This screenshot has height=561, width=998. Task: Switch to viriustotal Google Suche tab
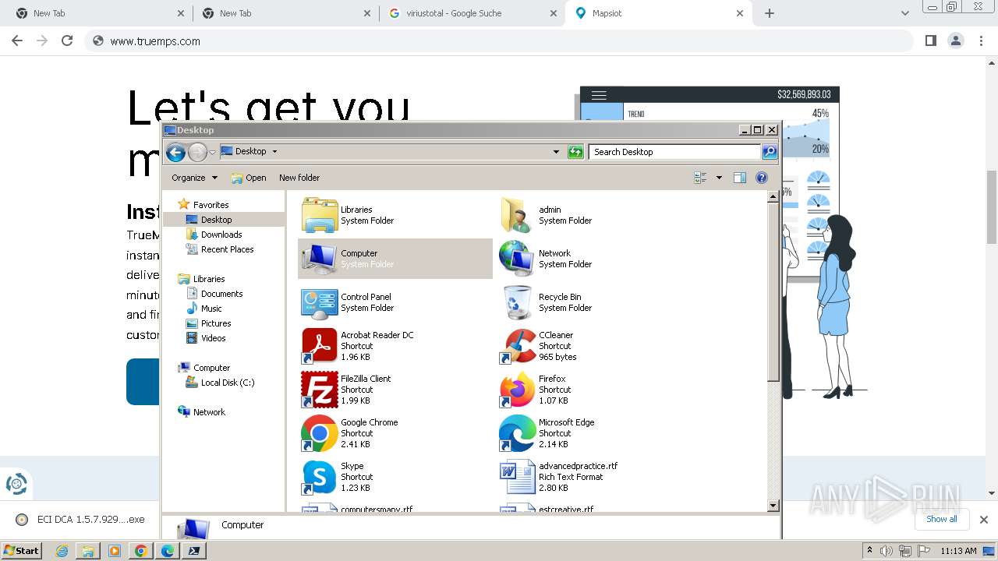point(472,13)
